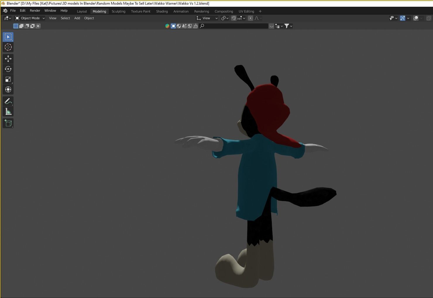Choose the Add Cube tool
Viewport: 433px width, 298px height.
pos(8,123)
